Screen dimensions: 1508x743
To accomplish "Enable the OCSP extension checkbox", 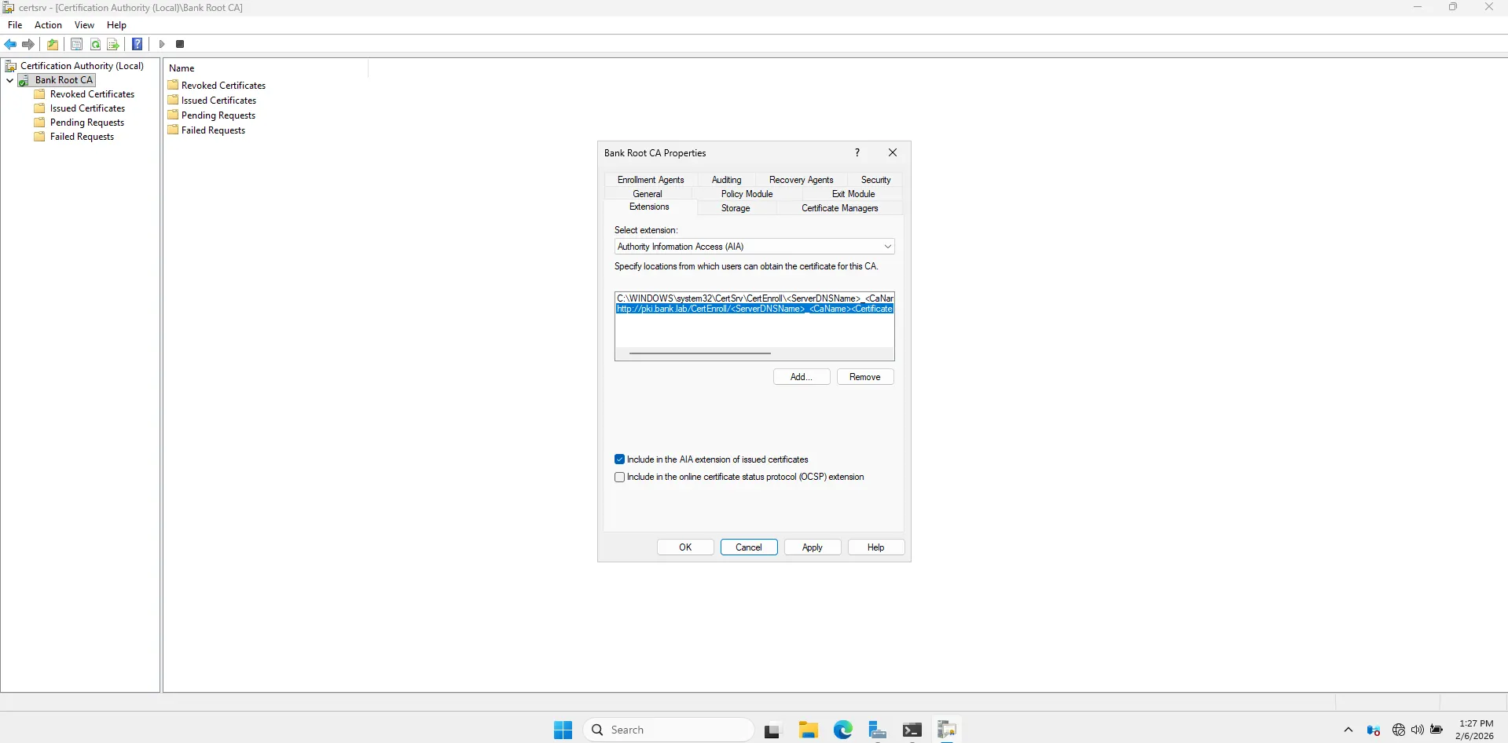I will [620, 477].
